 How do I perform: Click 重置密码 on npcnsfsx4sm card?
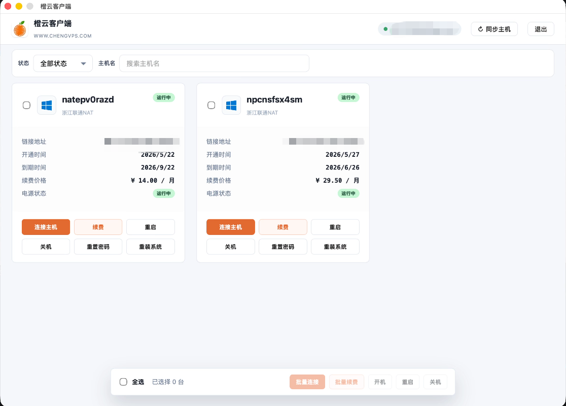[282, 247]
